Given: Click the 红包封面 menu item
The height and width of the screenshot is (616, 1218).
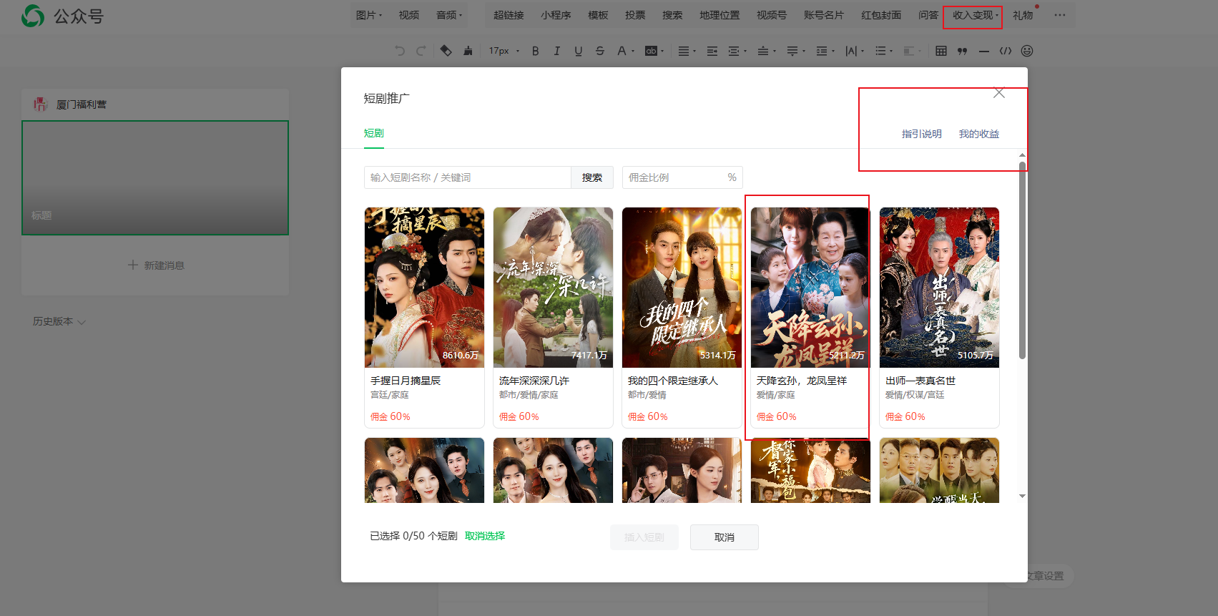Looking at the screenshot, I should pos(881,15).
